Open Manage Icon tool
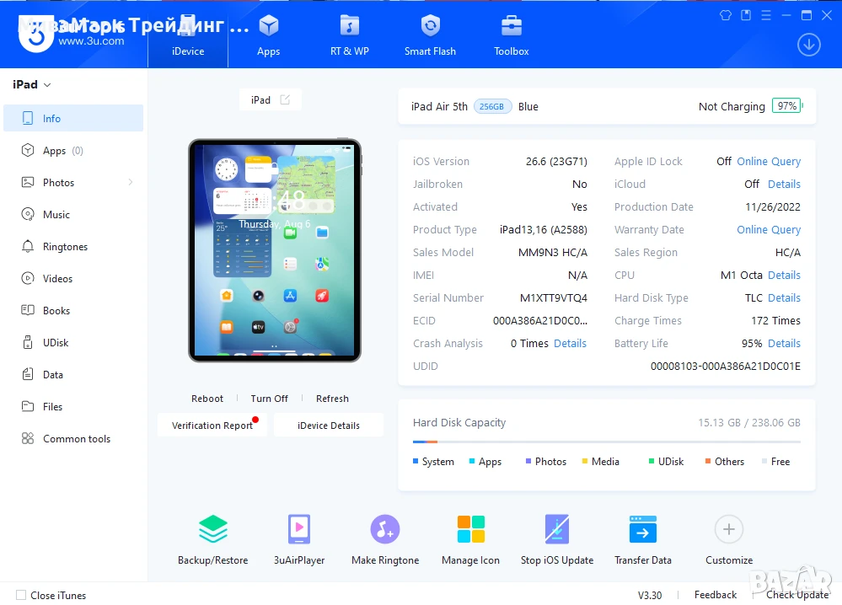 click(471, 529)
